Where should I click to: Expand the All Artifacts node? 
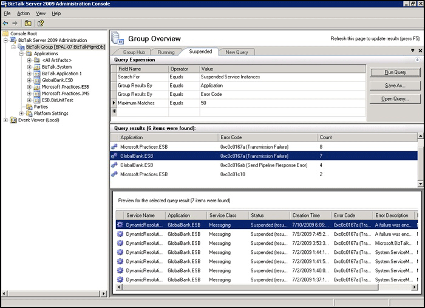tap(29, 60)
